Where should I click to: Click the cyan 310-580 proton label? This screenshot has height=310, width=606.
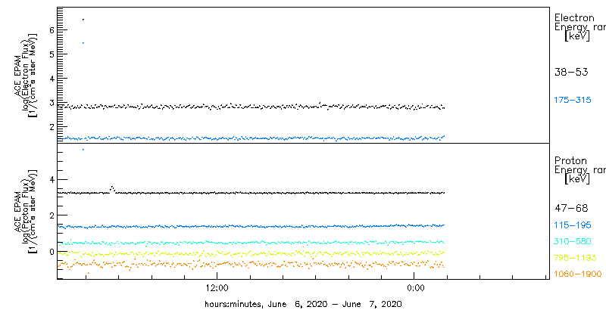tap(573, 242)
